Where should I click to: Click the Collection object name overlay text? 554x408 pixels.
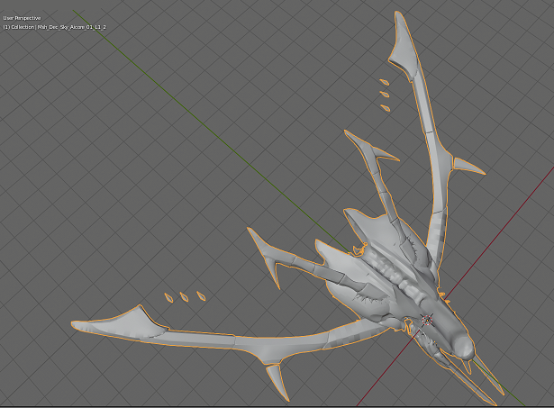point(55,27)
